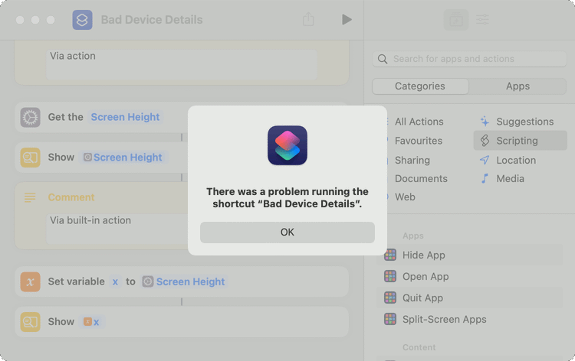Switch to the Apps tab

click(x=517, y=86)
